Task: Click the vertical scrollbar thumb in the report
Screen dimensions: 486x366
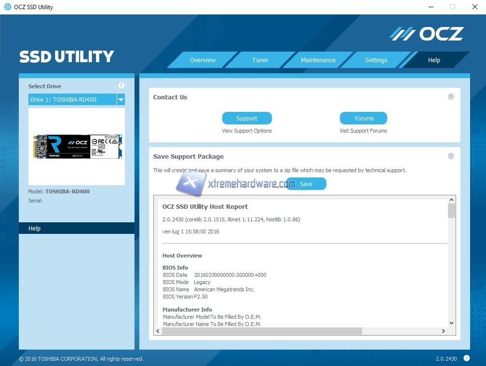Action: (451, 211)
